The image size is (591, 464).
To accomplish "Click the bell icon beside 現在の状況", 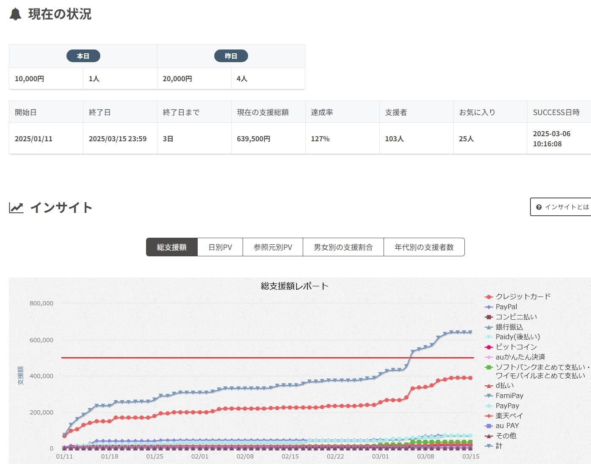I will (15, 14).
